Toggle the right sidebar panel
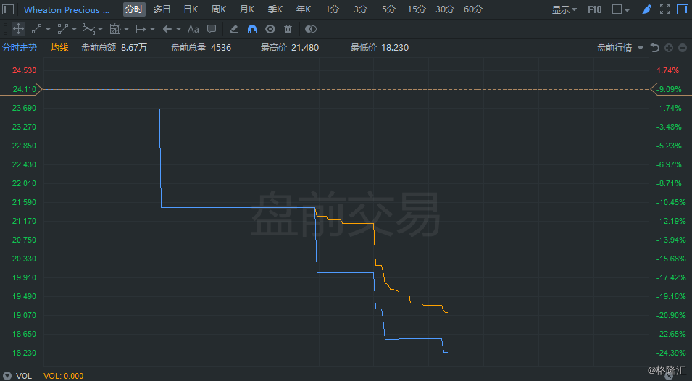Screen dimensions: 692x381 pyautogui.click(x=683, y=9)
